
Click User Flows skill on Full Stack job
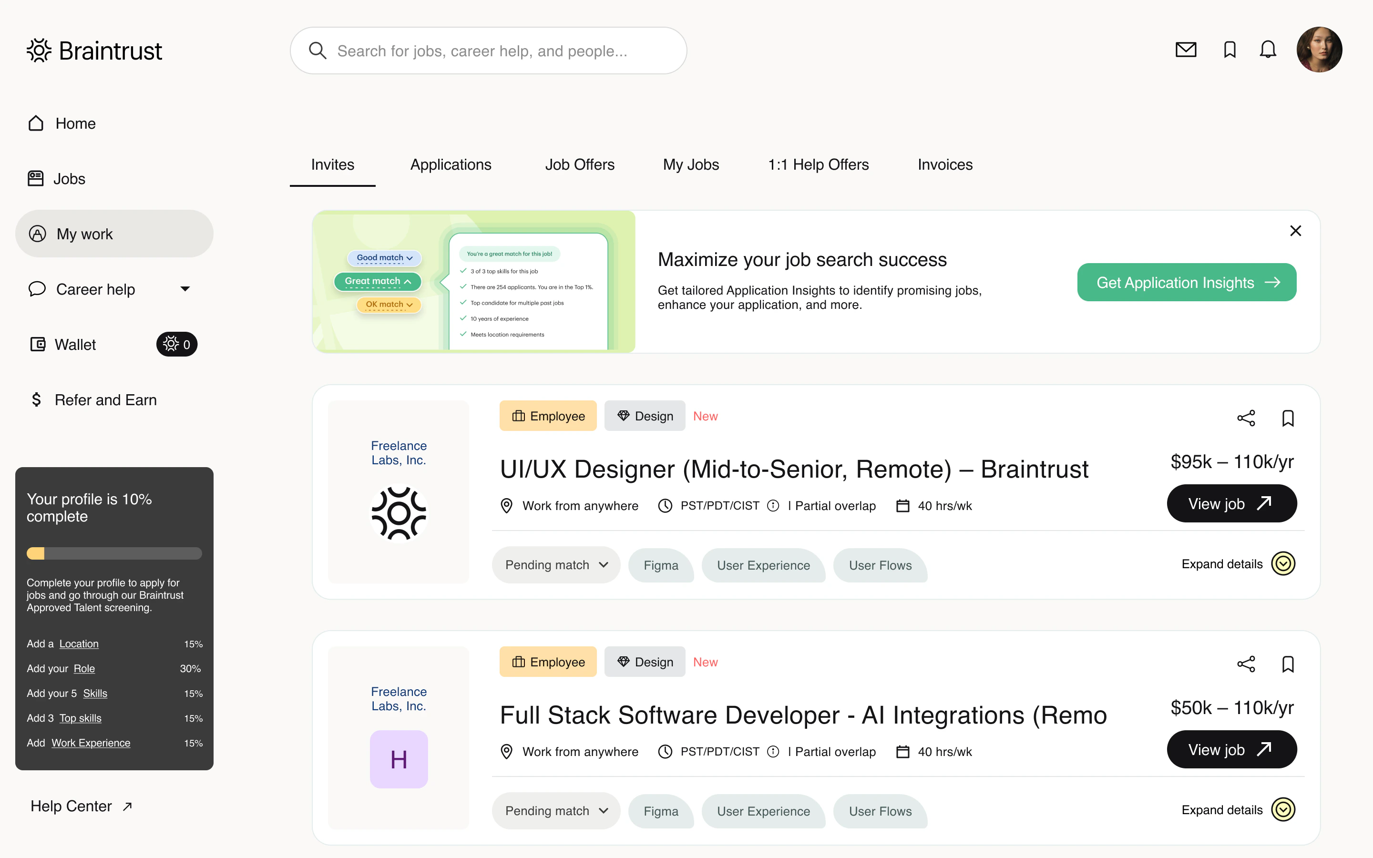click(x=880, y=811)
